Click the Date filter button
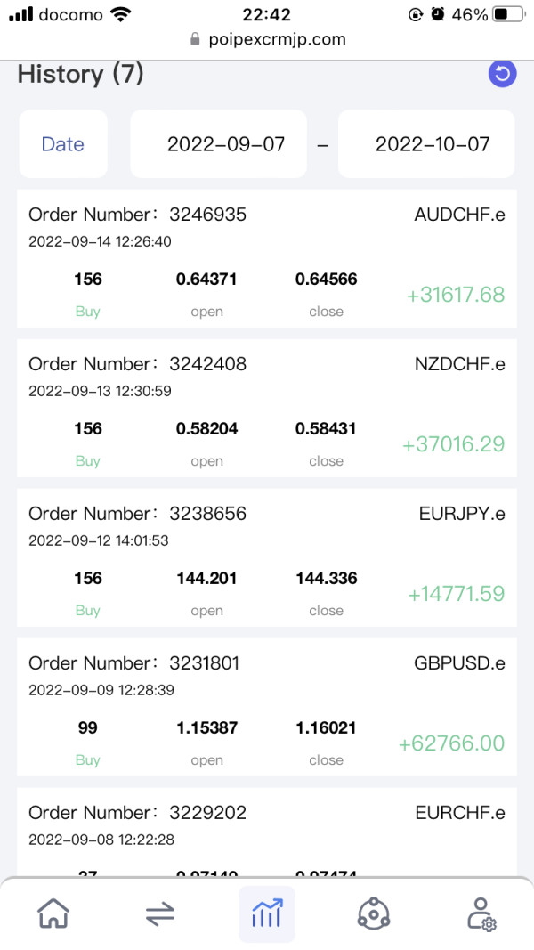 coord(63,144)
